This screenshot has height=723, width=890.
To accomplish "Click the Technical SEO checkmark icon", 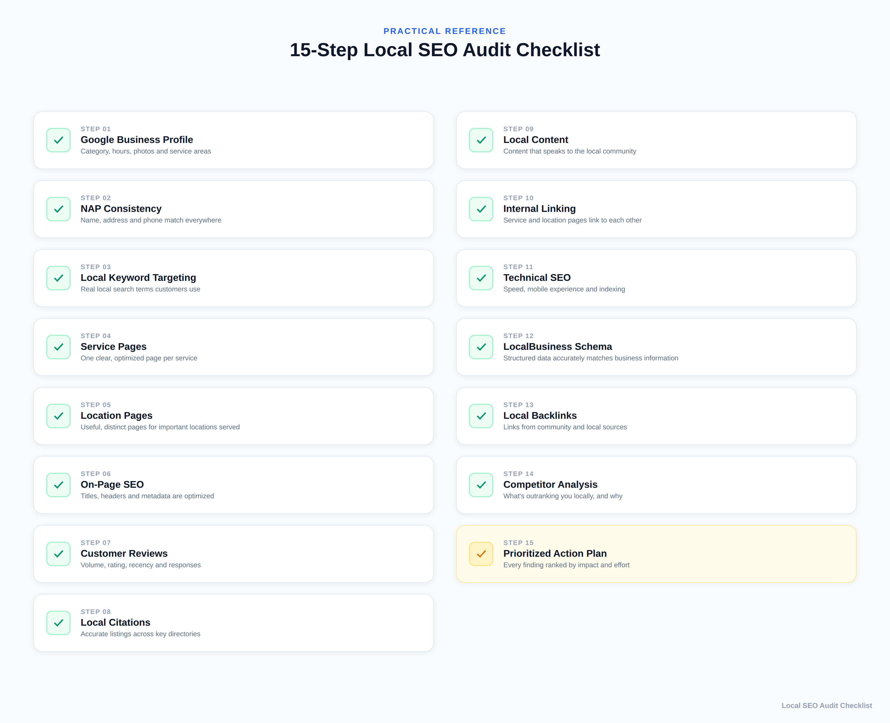I will click(x=481, y=278).
